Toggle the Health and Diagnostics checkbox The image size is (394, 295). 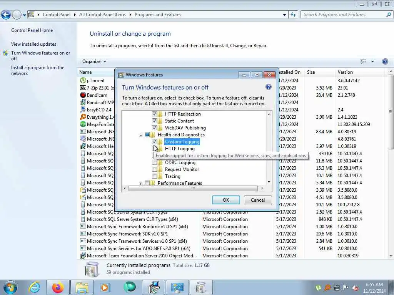tap(147, 135)
